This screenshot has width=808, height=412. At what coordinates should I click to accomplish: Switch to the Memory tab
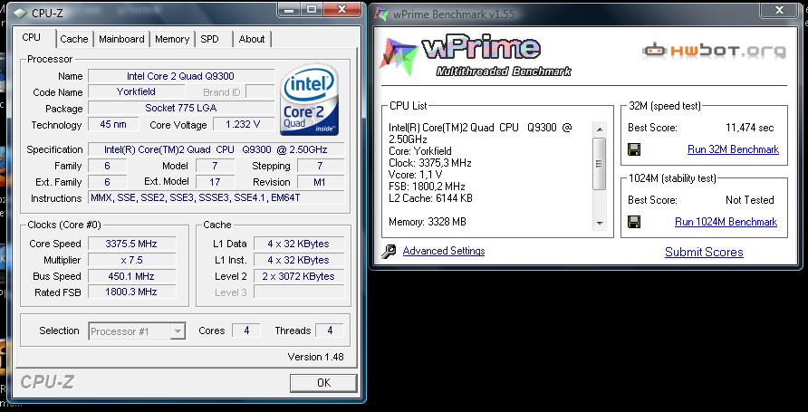click(x=171, y=39)
